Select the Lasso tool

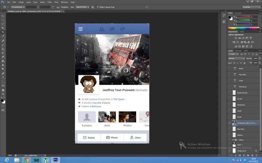tap(3, 24)
